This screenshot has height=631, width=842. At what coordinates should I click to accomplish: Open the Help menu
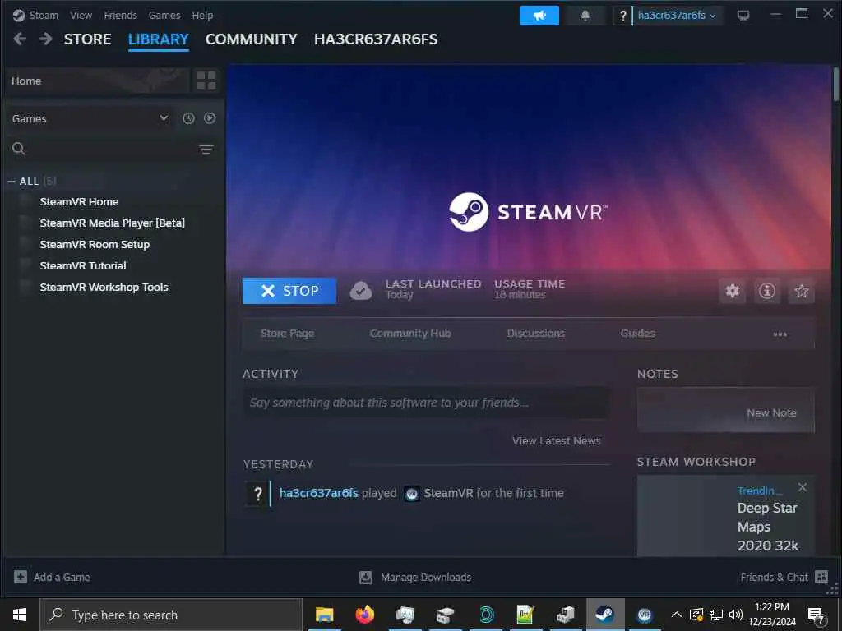[x=202, y=16]
